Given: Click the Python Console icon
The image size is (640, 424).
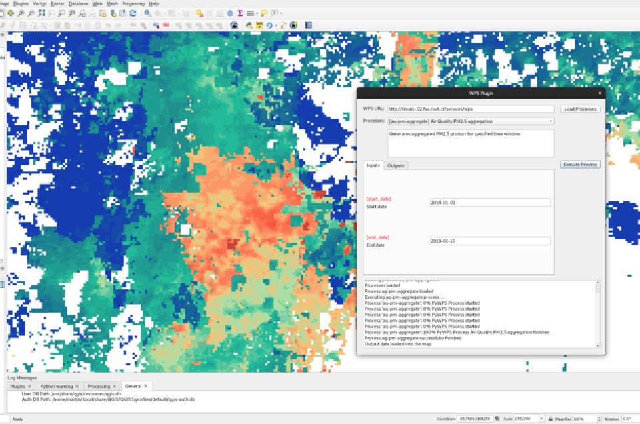Looking at the screenshot, I should point(249,25).
